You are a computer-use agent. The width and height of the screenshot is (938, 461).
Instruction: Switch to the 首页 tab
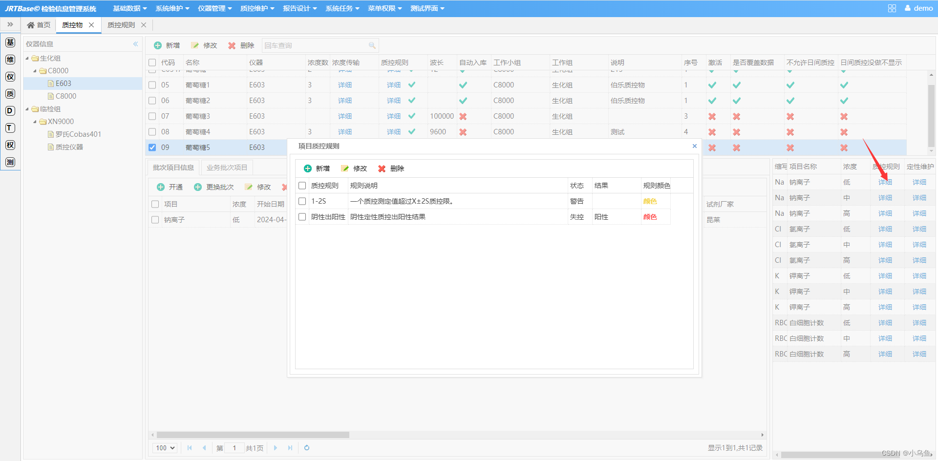coord(39,25)
